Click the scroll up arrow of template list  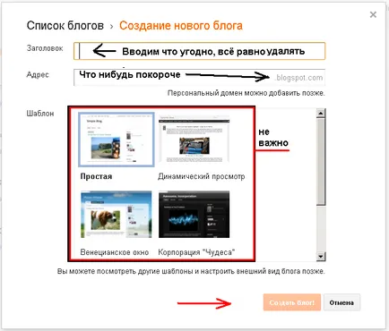point(321,113)
